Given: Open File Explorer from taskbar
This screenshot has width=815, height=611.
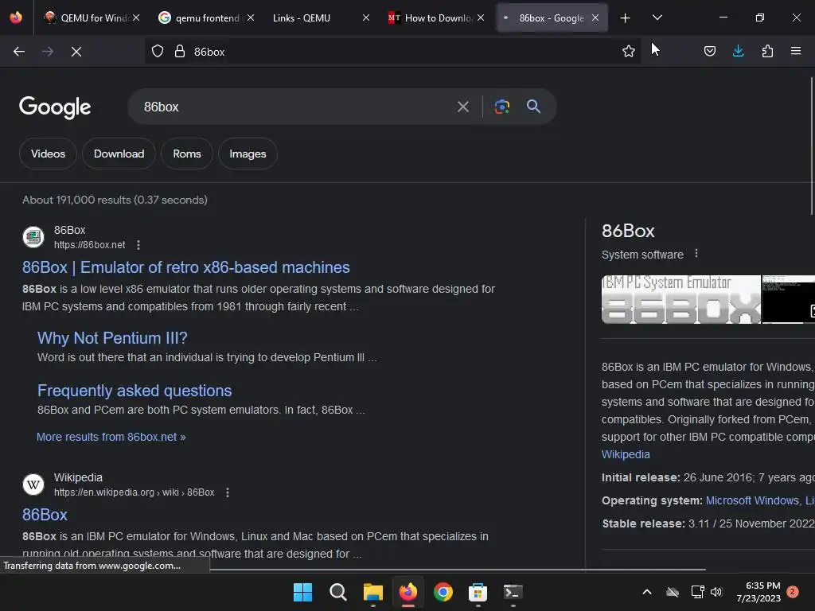Looking at the screenshot, I should (x=372, y=592).
